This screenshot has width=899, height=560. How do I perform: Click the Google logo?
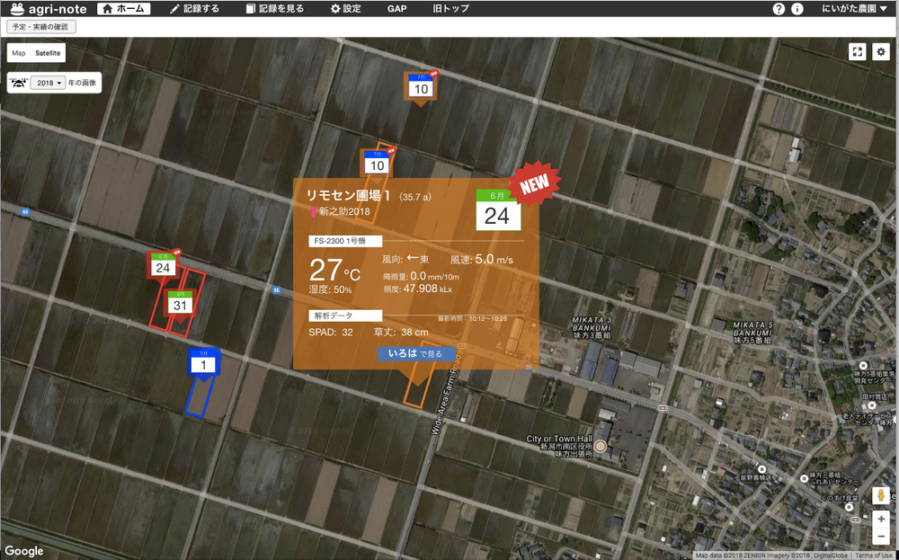(24, 551)
